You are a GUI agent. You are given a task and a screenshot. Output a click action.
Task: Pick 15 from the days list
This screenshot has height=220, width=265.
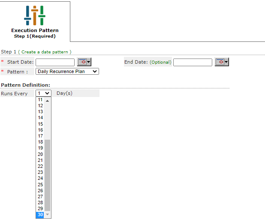click(40, 124)
